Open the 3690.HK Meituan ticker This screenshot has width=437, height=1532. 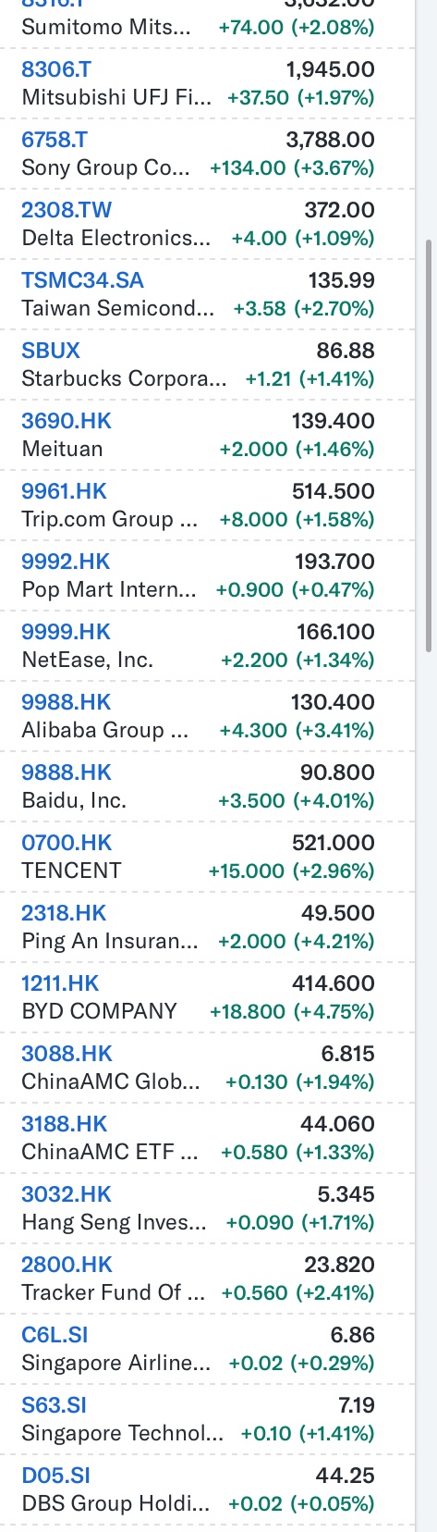pyautogui.click(x=67, y=421)
